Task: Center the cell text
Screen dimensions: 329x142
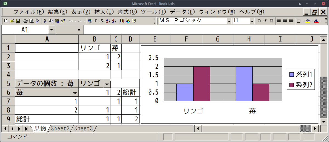Action: coord(285,21)
